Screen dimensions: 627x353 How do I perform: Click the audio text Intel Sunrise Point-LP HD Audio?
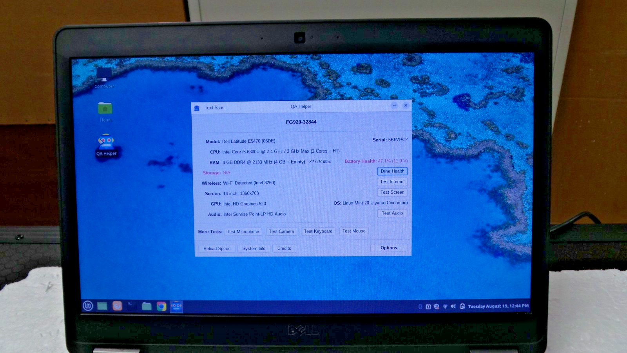click(x=254, y=214)
